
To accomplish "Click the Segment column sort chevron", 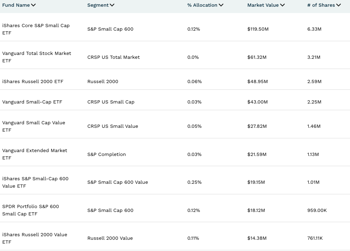I will click(112, 5).
